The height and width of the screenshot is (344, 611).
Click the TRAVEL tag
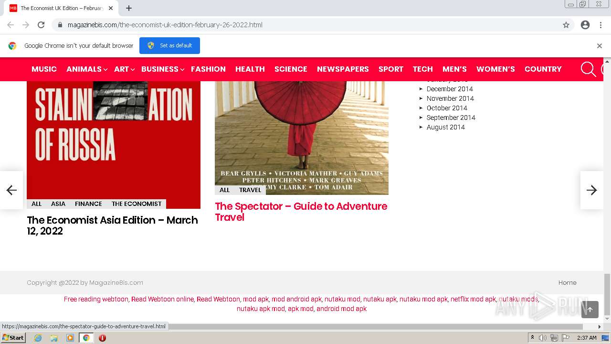(250, 190)
